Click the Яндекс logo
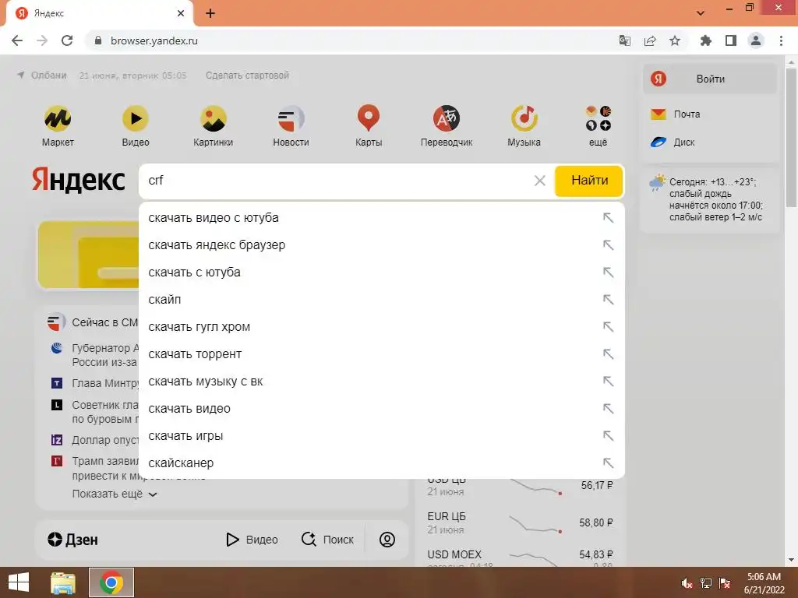Image resolution: width=798 pixels, height=598 pixels. (79, 180)
